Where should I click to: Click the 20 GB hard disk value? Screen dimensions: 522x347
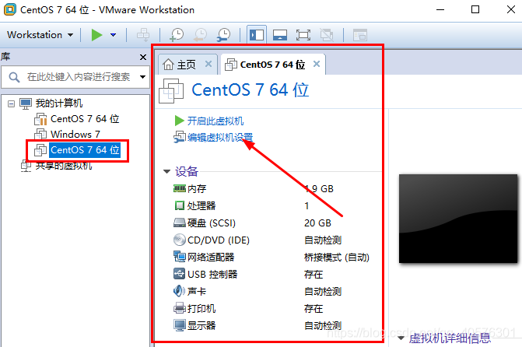pyautogui.click(x=317, y=223)
